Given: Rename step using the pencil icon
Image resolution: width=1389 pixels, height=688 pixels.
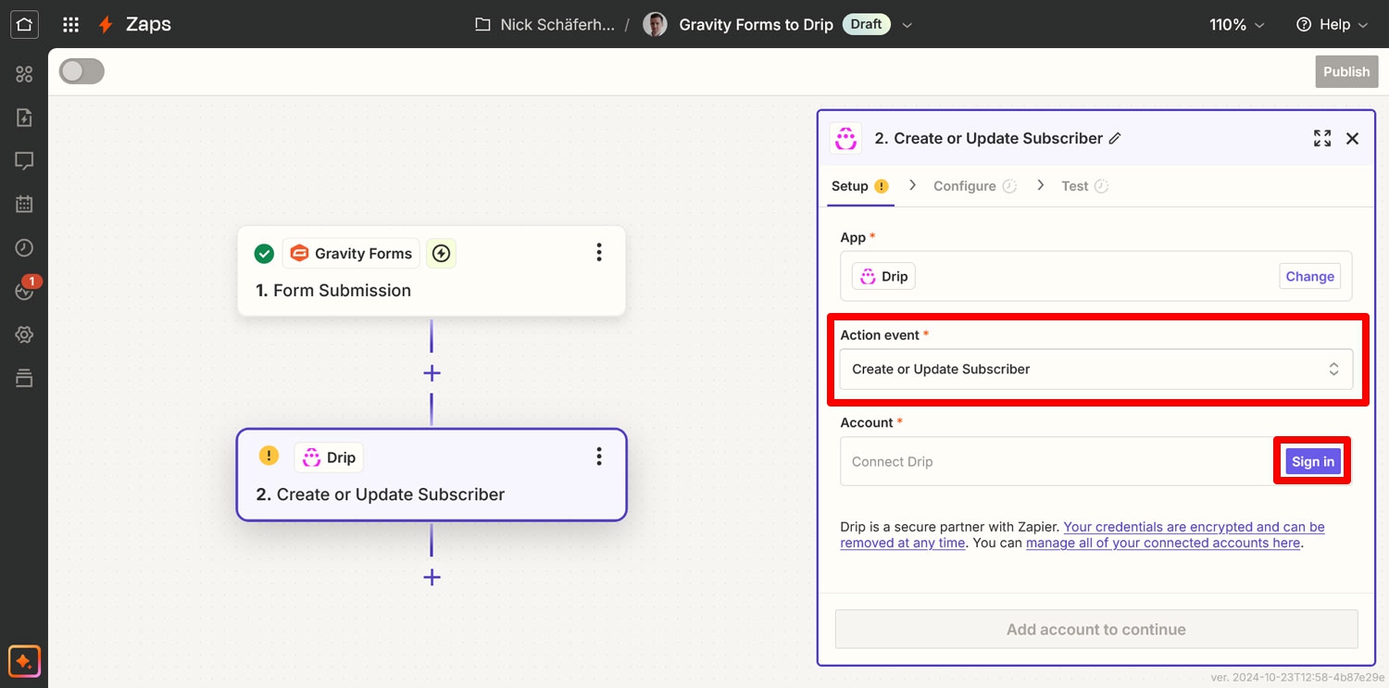Looking at the screenshot, I should coord(1115,138).
